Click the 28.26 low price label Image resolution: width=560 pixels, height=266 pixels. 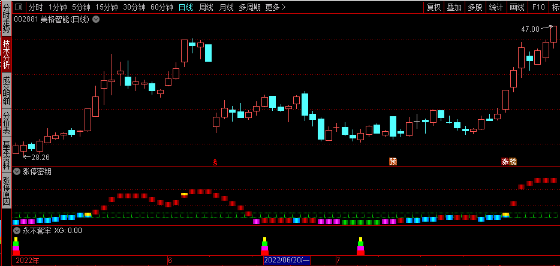40,157
